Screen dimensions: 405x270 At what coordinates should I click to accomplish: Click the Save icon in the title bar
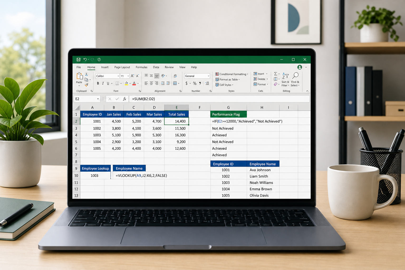click(78, 60)
